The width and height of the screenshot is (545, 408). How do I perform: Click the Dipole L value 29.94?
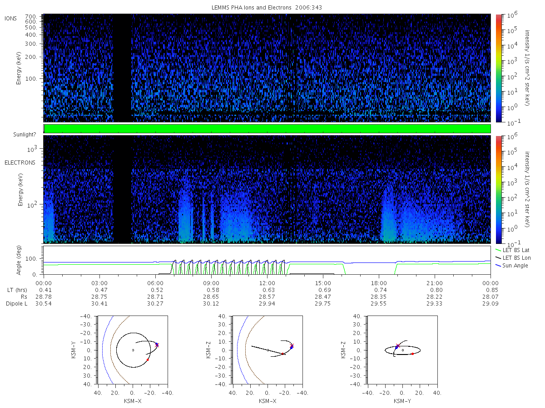tap(267, 304)
